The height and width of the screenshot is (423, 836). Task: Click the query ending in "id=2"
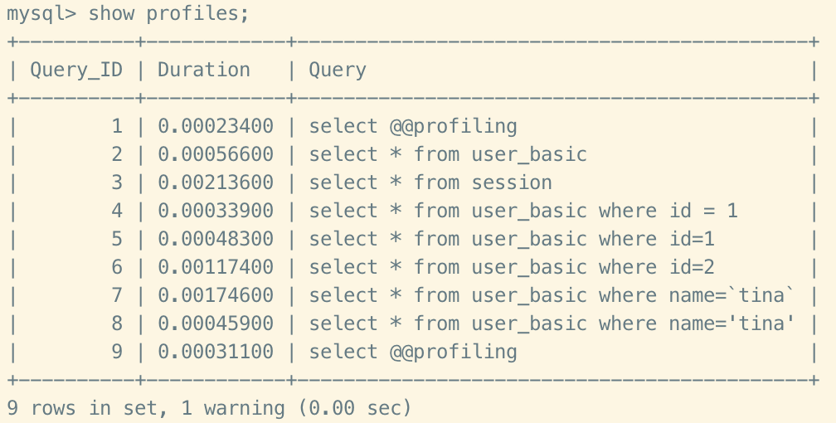(x=511, y=268)
